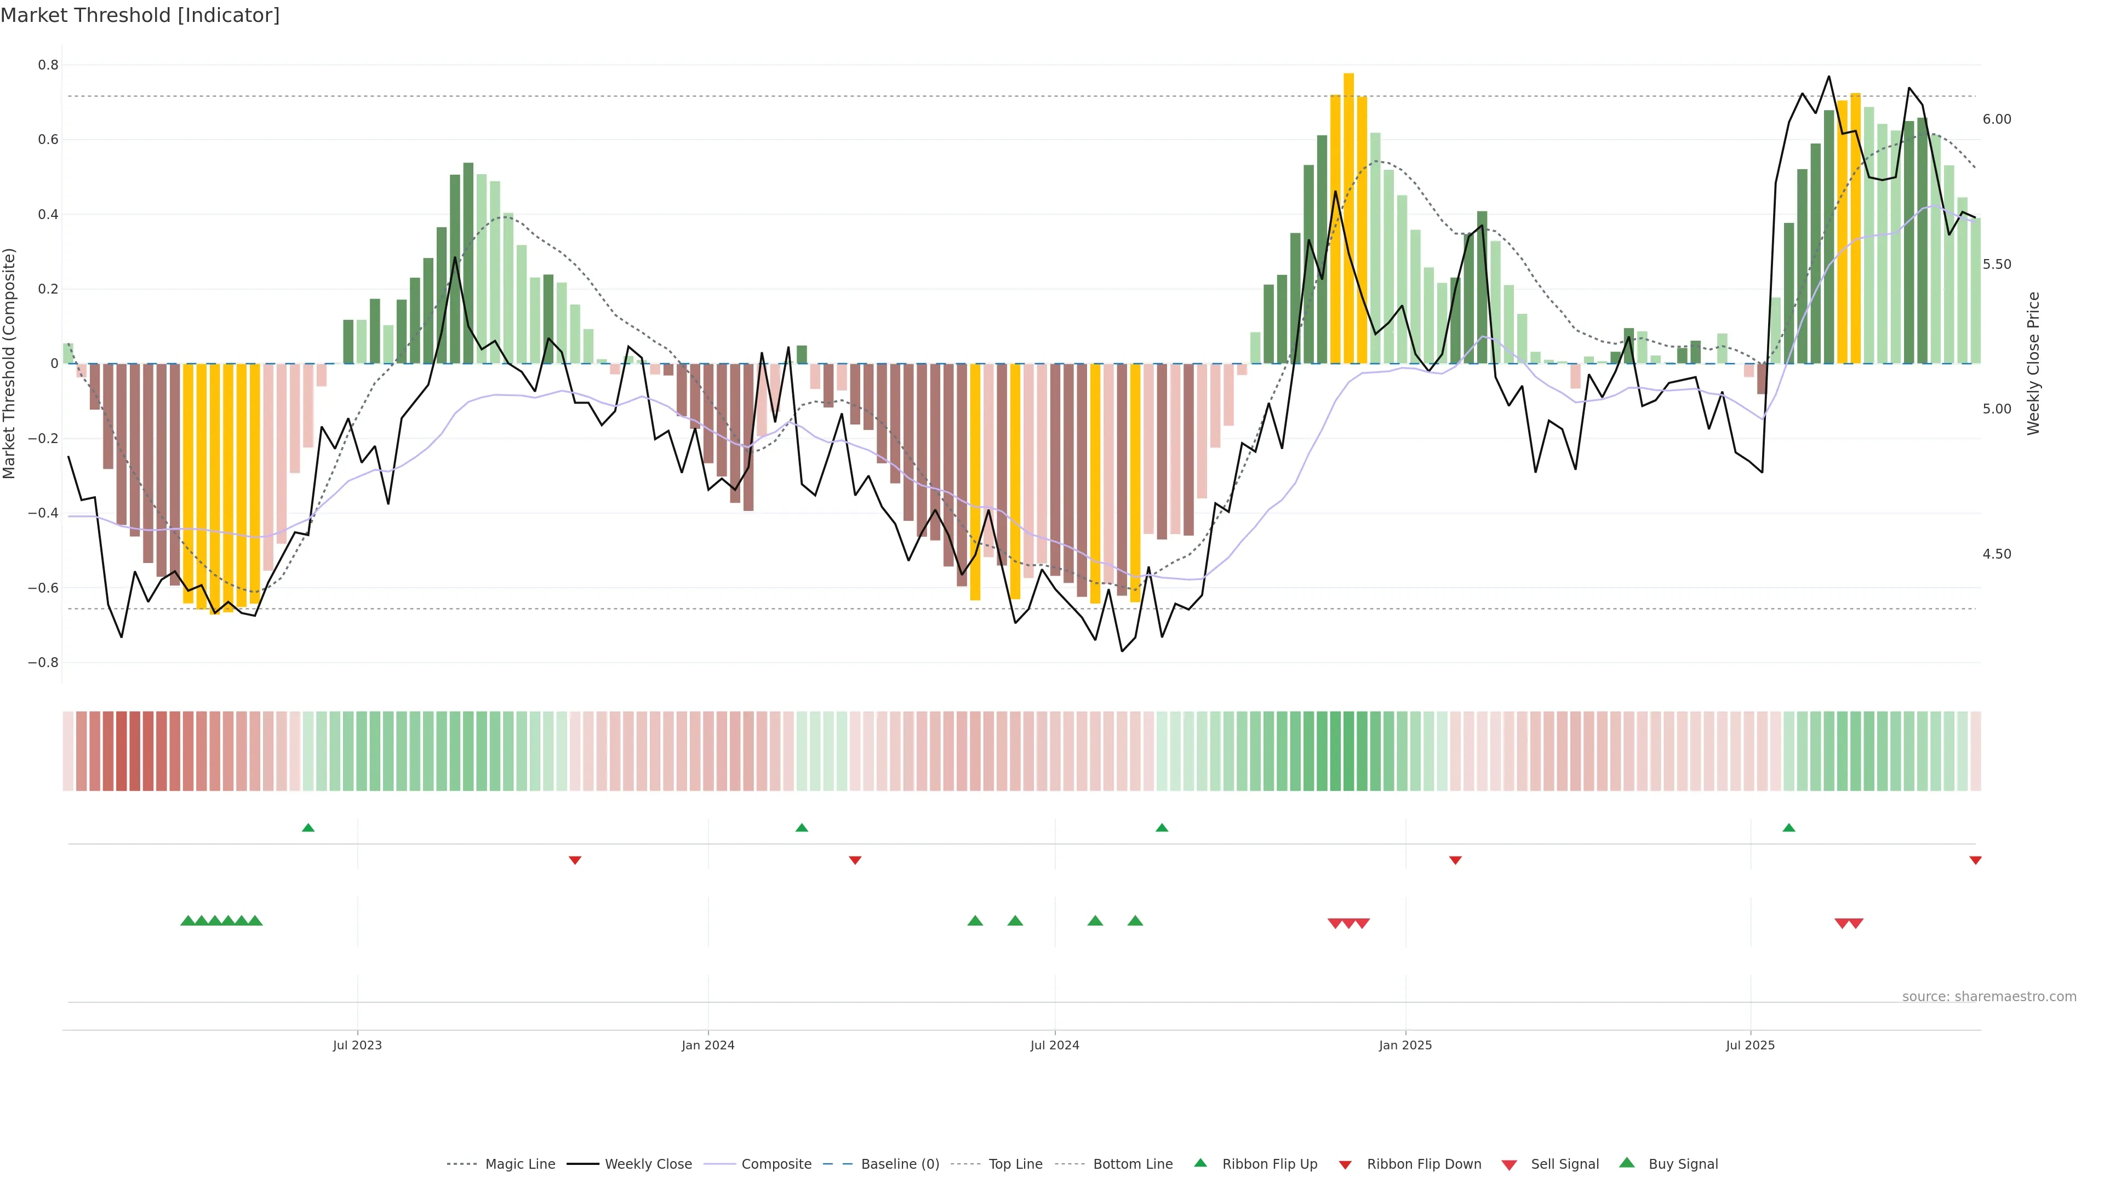The height and width of the screenshot is (1183, 2104).
Task: Click the Ribbon Flip Up marker after Jan 2024
Action: (801, 828)
